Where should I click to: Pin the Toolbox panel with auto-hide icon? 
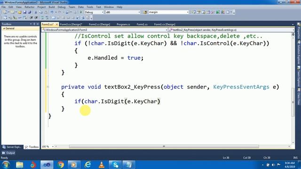pyautogui.click(x=34, y=24)
